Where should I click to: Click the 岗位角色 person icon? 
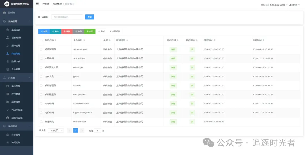8,54
